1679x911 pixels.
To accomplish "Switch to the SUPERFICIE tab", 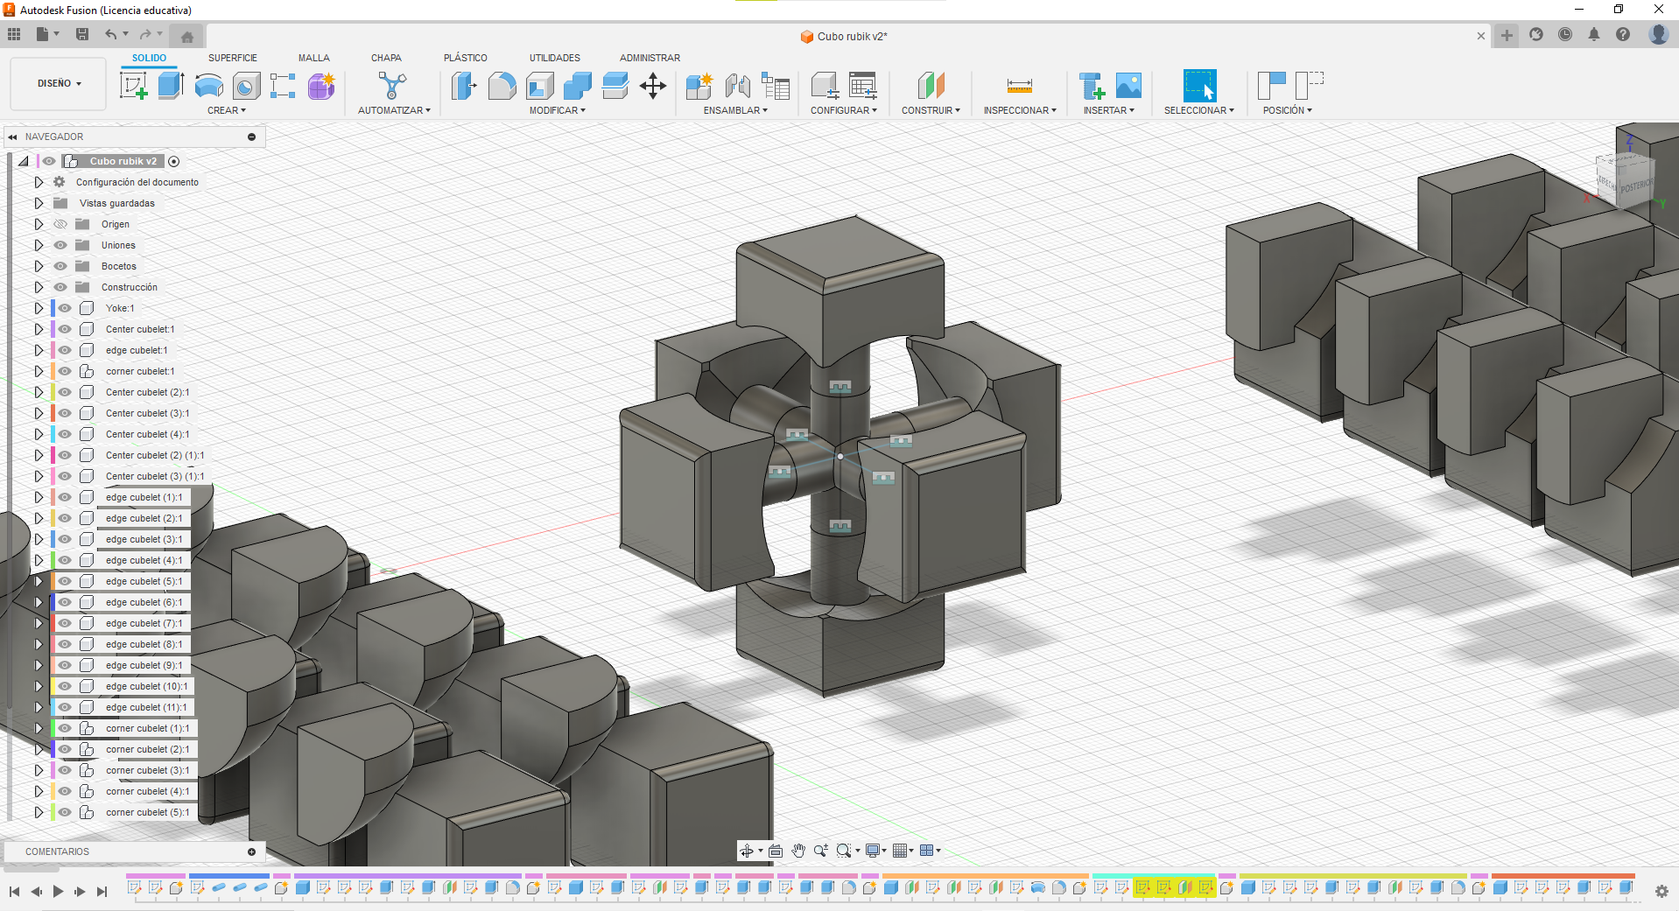I will [233, 58].
